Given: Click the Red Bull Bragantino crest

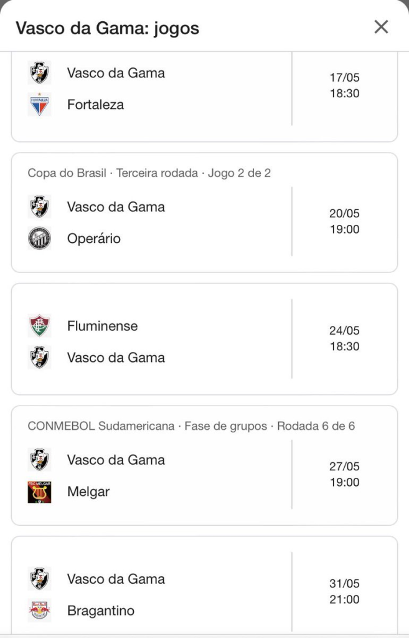Looking at the screenshot, I should click(x=40, y=611).
